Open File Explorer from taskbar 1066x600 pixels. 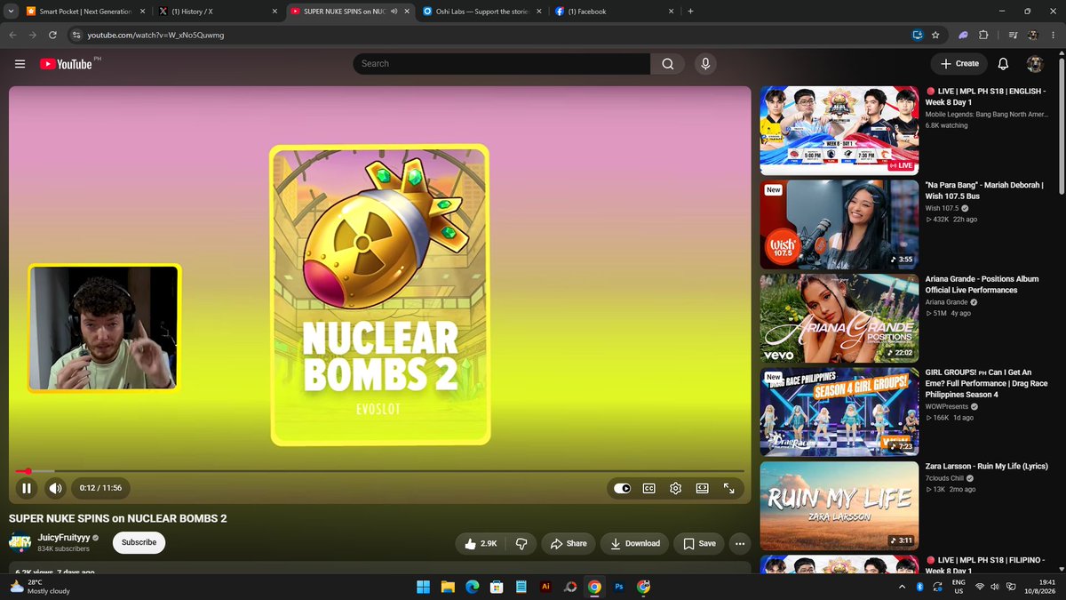(448, 587)
